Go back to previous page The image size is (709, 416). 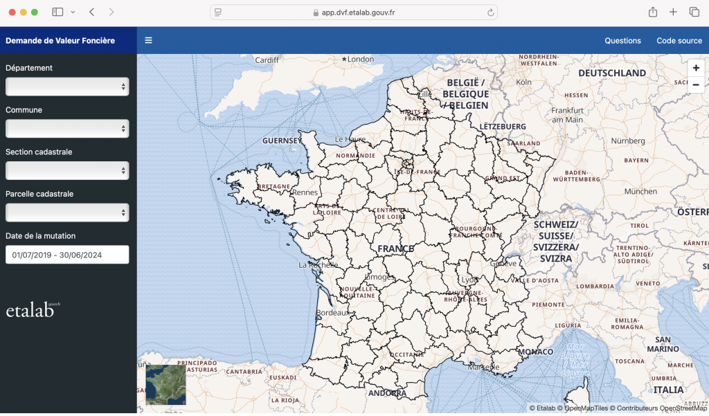[x=92, y=12]
